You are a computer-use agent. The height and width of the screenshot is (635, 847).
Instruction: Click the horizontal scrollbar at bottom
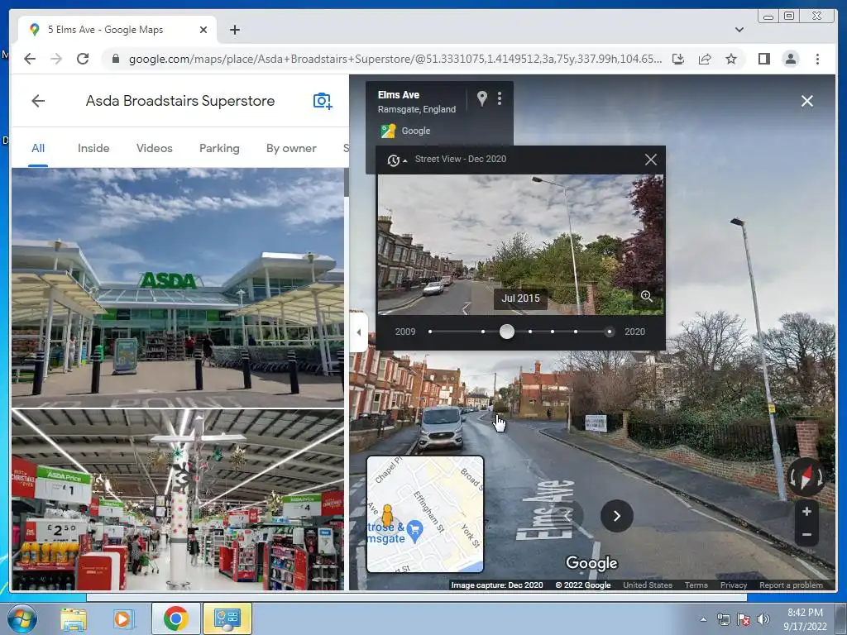click(417, 597)
